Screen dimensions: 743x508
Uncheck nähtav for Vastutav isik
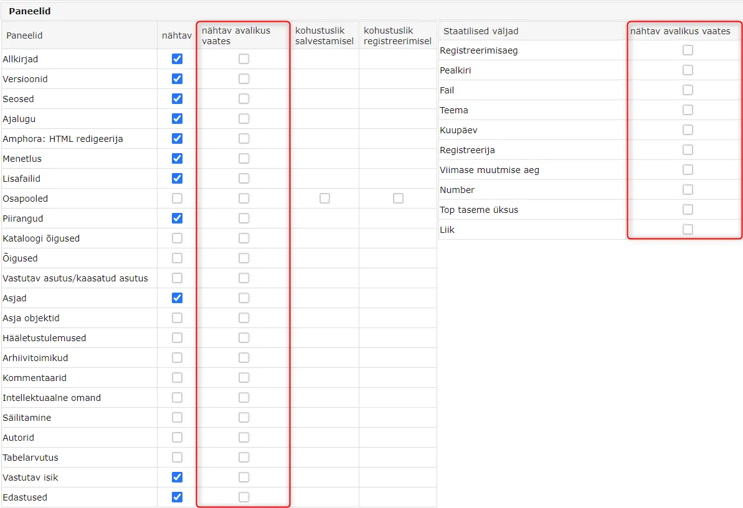click(x=177, y=477)
